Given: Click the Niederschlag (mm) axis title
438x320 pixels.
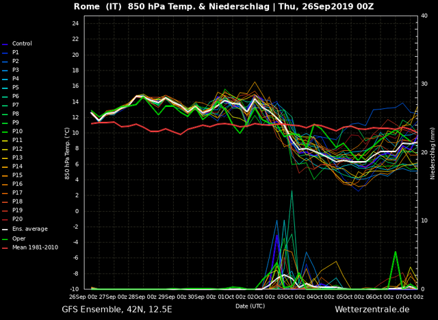Looking at the screenshot, I should click(x=433, y=152).
